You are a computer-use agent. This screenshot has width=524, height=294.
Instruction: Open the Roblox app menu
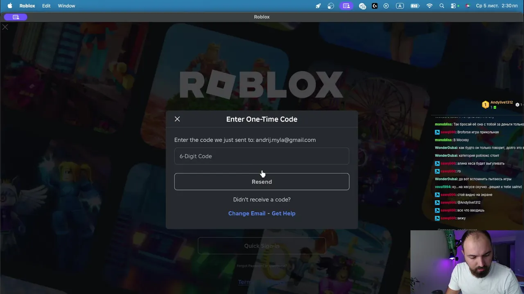coord(27,6)
